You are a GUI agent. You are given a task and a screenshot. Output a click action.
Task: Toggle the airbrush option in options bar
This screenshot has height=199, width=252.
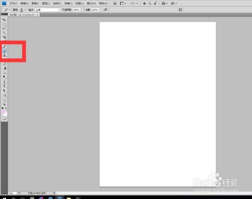click(x=105, y=10)
